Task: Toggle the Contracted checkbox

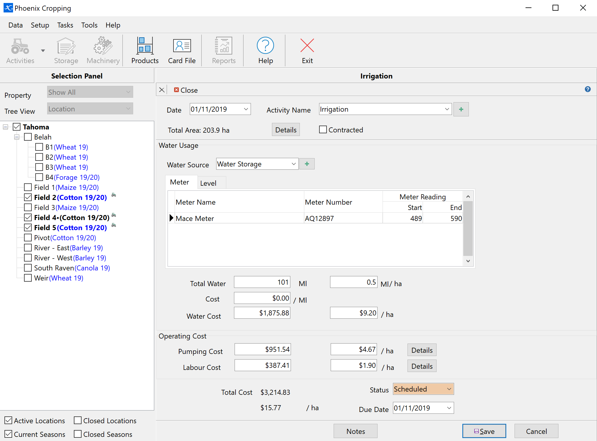Action: (323, 129)
